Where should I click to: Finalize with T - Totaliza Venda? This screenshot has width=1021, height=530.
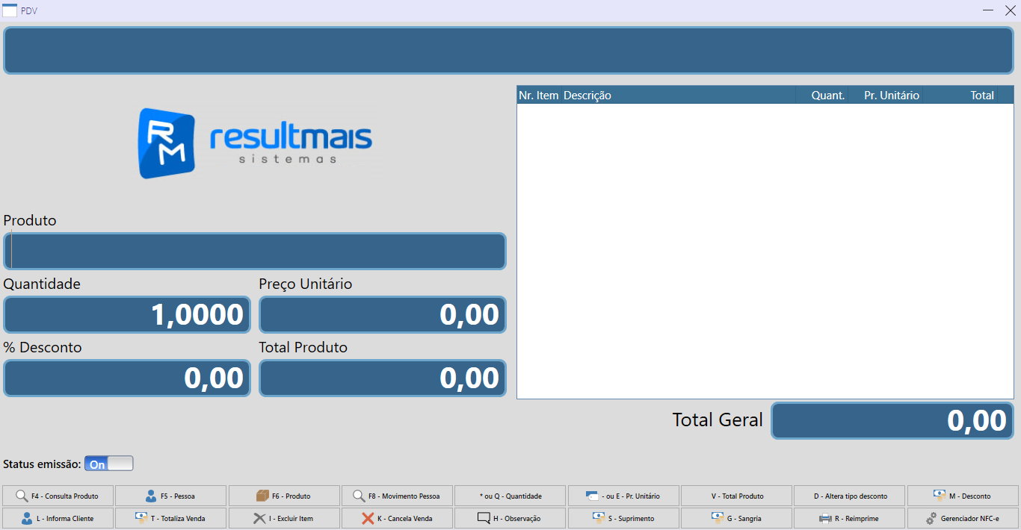(170, 518)
